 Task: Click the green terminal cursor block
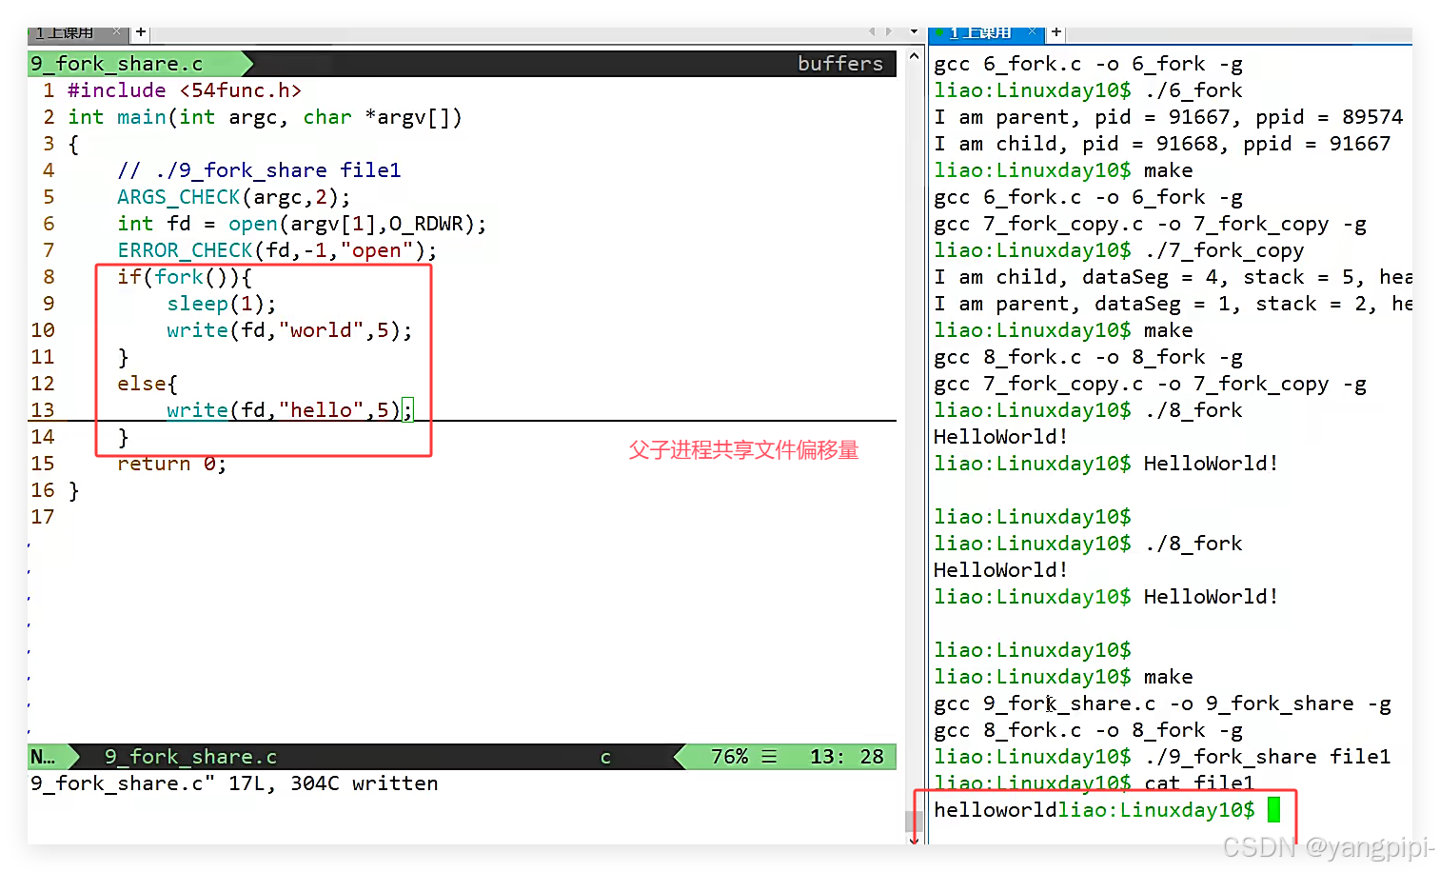click(x=1273, y=810)
